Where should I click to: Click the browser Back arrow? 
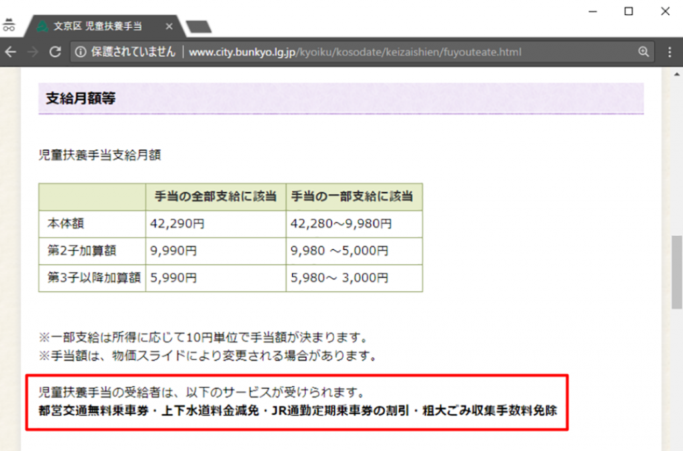tap(11, 52)
